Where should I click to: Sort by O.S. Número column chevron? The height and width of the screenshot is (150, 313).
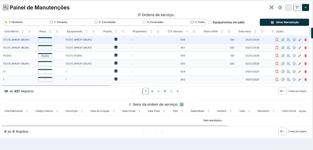tap(187, 31)
